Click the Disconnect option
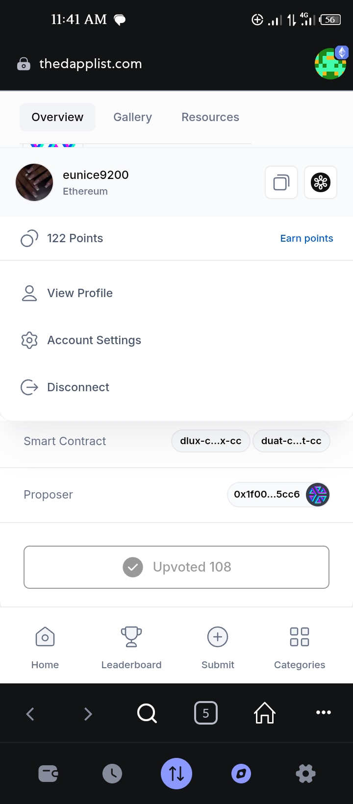The height and width of the screenshot is (804, 353). (x=176, y=387)
